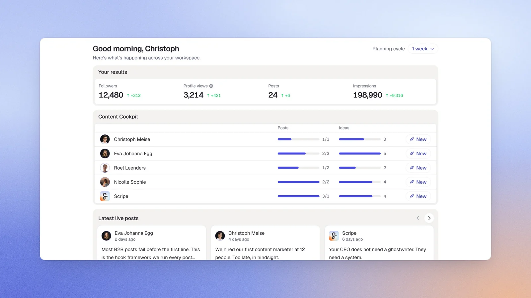The height and width of the screenshot is (298, 531).
Task: Click the Ideas column header
Action: (344, 128)
